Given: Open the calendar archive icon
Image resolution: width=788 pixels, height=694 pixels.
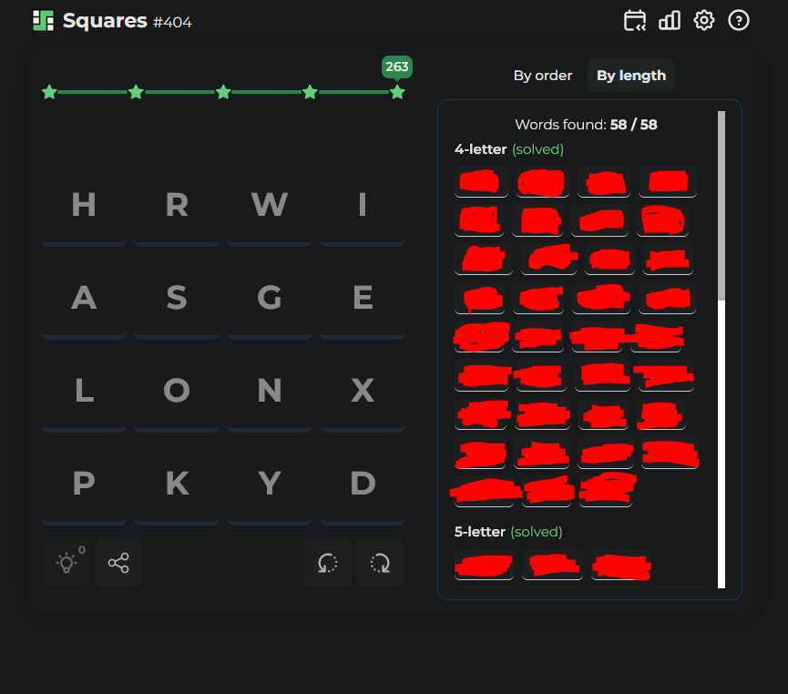Looking at the screenshot, I should coord(635,21).
